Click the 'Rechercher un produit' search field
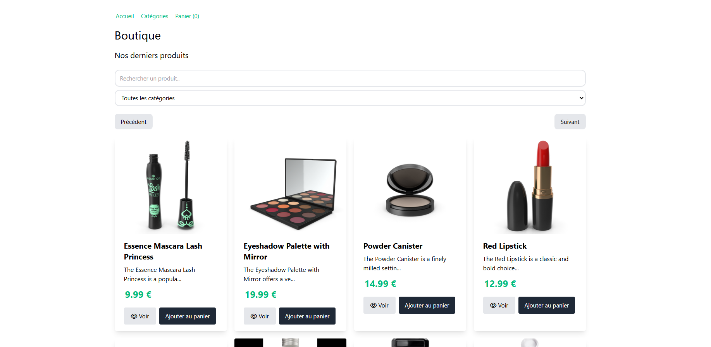Viewport: 711px width, 347px height. 350,78
